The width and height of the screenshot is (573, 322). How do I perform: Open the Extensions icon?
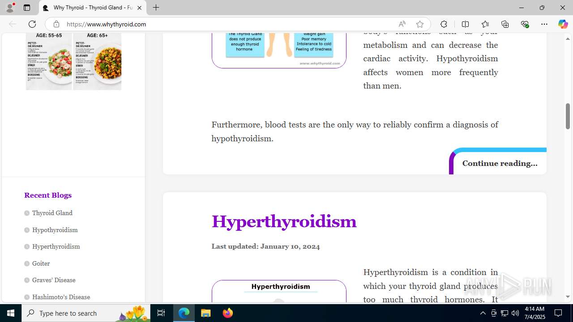[x=444, y=24]
